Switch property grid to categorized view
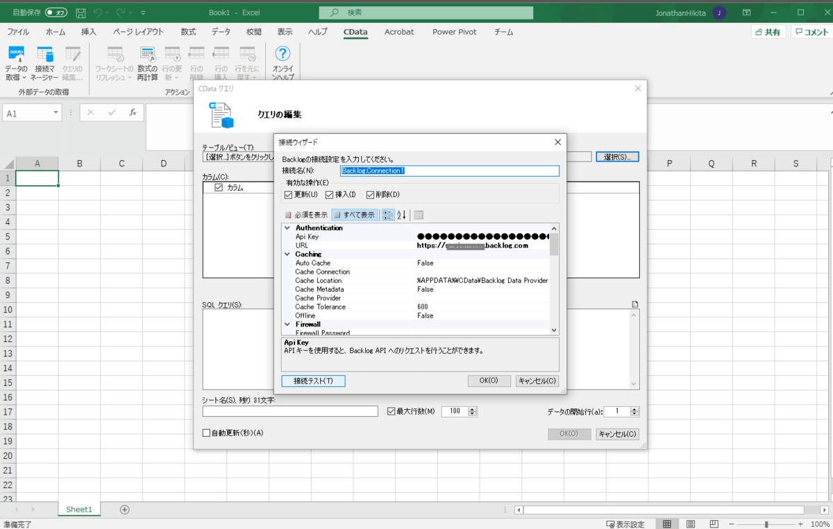The width and height of the screenshot is (833, 529). click(x=388, y=215)
